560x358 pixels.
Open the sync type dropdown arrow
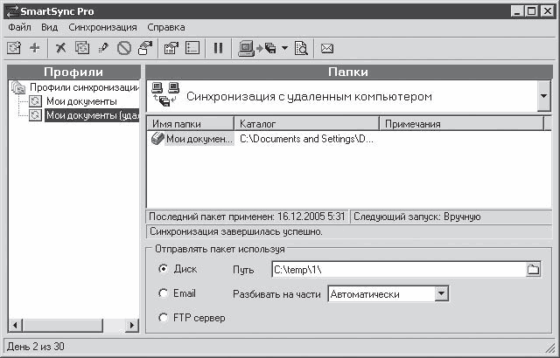[x=543, y=96]
